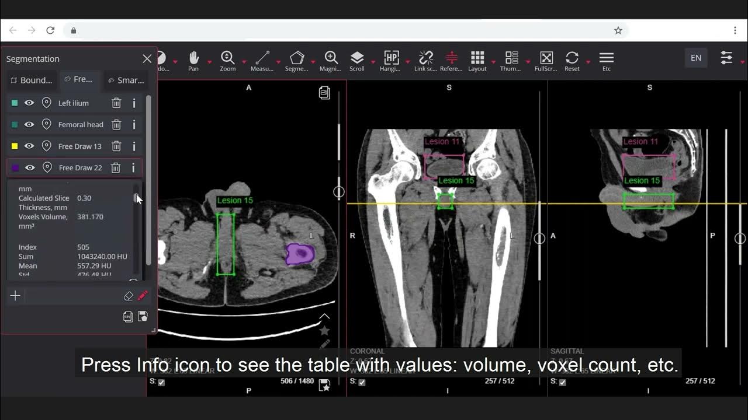Image resolution: width=748 pixels, height=420 pixels.
Task: Save key image in axial viewport
Action: coord(324,384)
